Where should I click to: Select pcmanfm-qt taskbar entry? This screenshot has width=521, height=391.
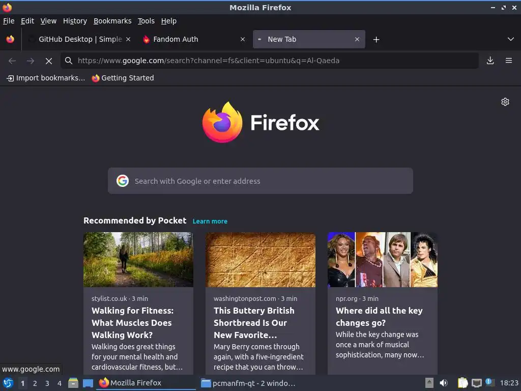[x=248, y=383]
